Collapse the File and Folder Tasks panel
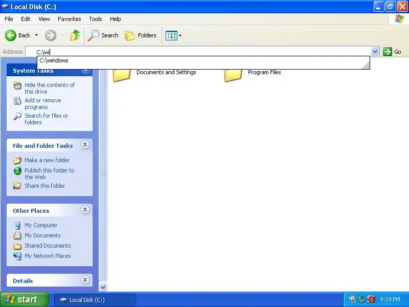Viewport: 409px width, 307px height. (85, 145)
